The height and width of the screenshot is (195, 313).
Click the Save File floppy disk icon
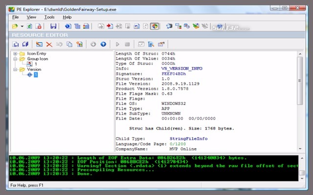(x=53, y=26)
